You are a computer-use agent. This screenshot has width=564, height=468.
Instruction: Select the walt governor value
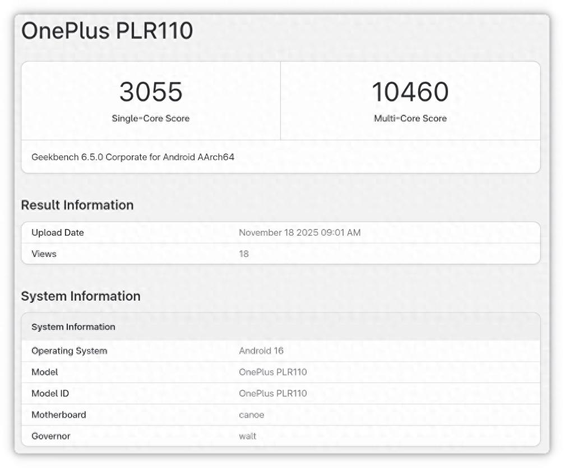click(247, 436)
